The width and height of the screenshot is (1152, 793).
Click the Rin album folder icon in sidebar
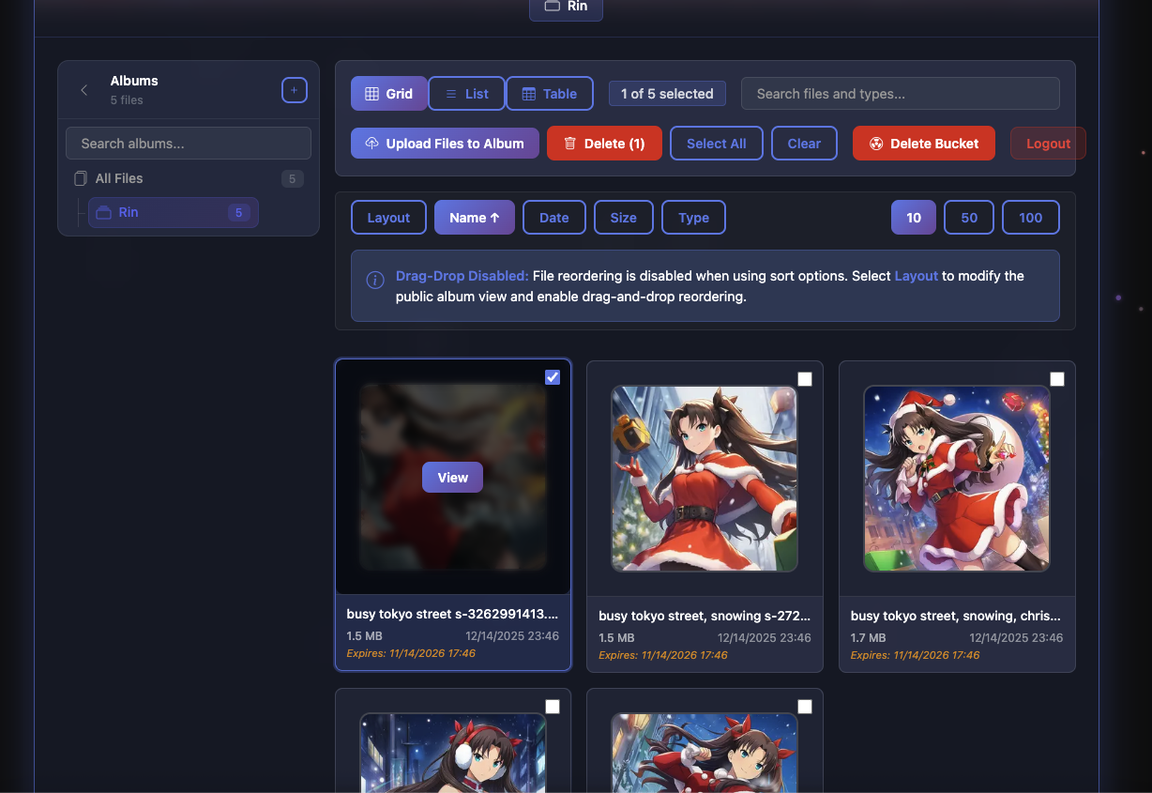[103, 213]
